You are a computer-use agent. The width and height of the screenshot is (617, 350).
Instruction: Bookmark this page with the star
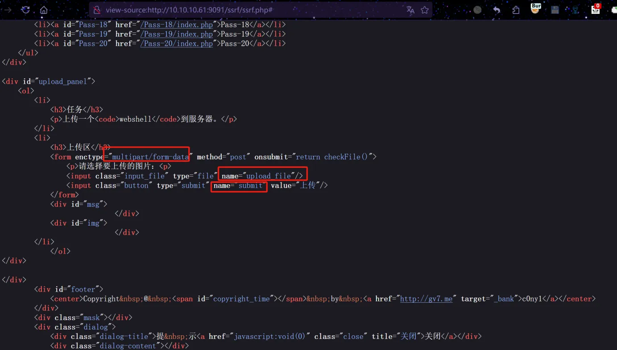425,10
